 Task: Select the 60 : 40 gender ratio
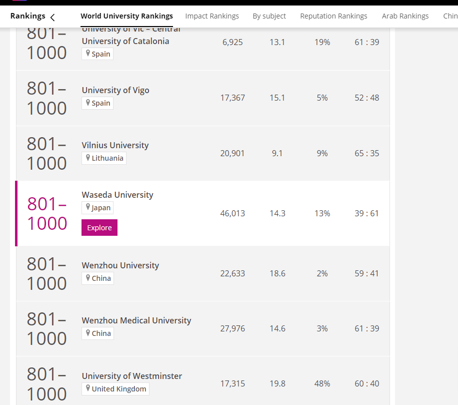point(367,383)
